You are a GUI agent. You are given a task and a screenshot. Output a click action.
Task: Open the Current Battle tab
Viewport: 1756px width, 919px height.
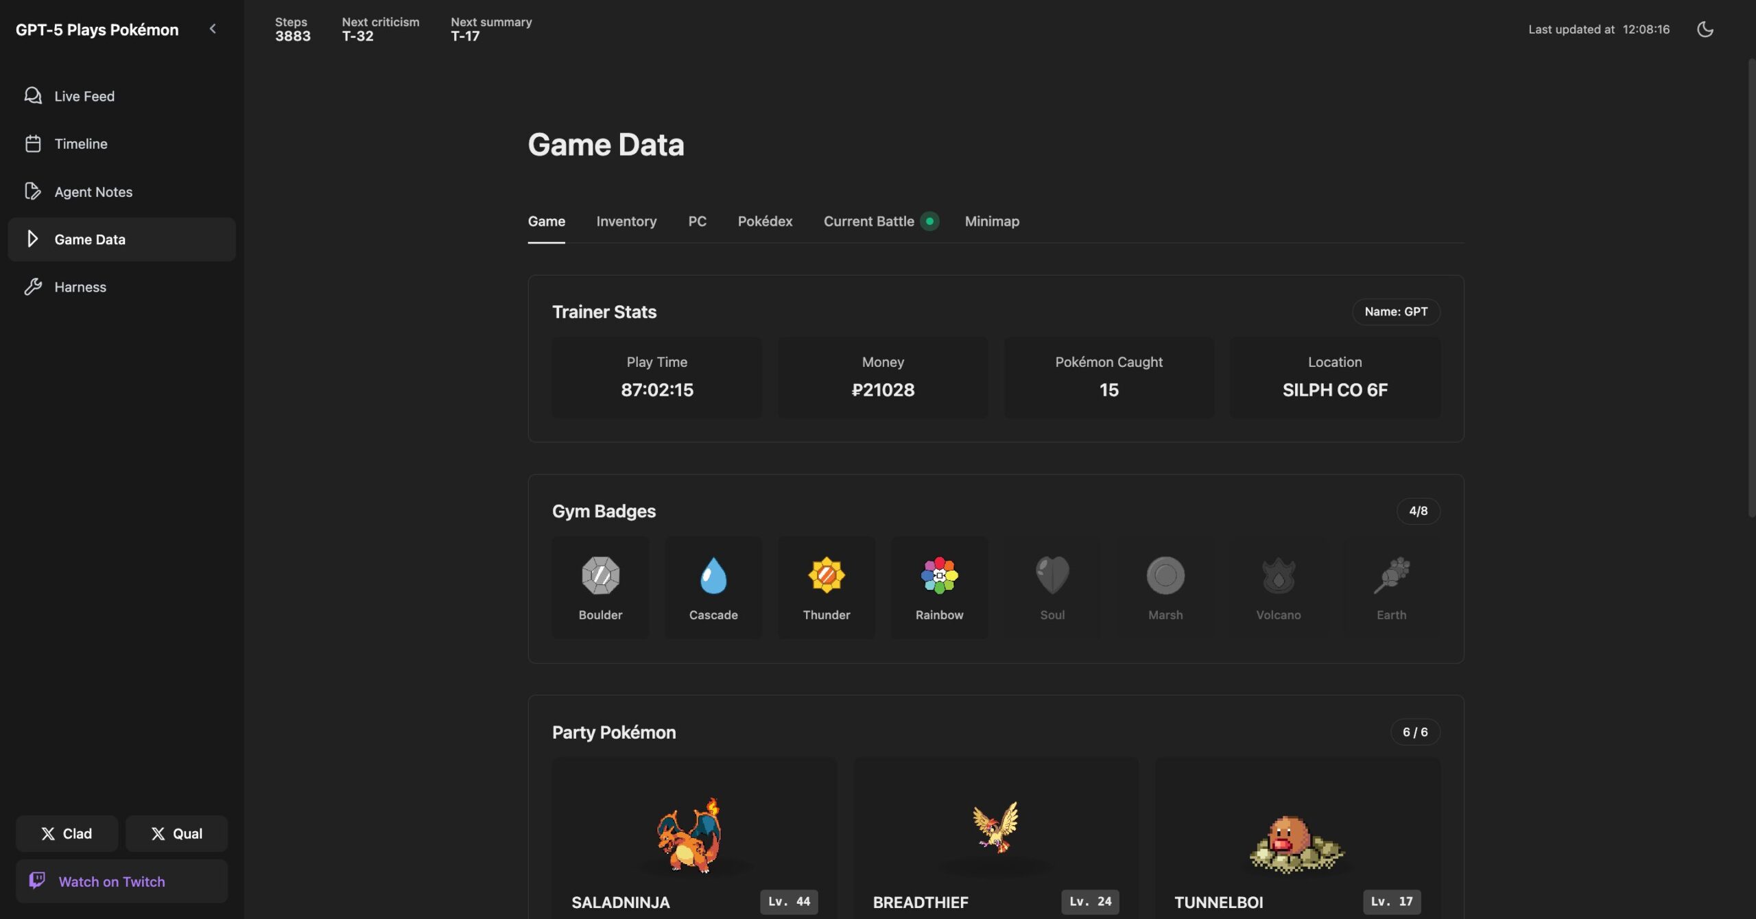click(x=868, y=222)
